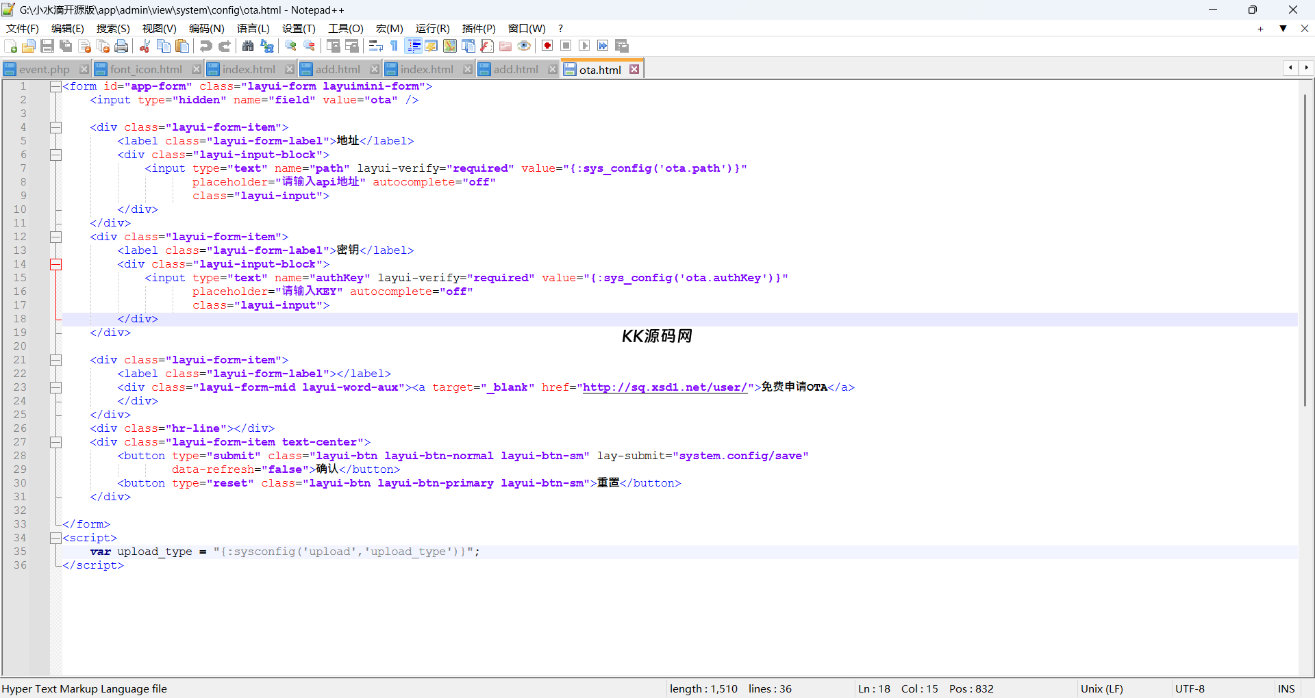Screen dimensions: 1315x698
Task: Click the UTF-8 encoding in status bar
Action: coord(1190,688)
